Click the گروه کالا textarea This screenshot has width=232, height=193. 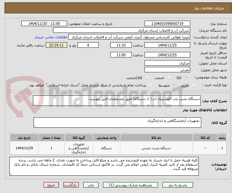[117, 122]
